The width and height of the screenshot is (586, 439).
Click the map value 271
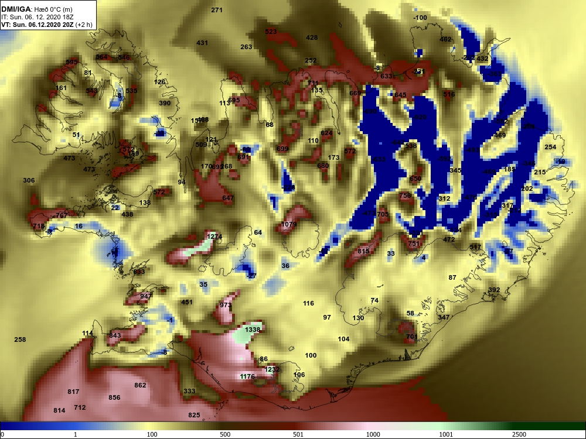[x=217, y=10]
